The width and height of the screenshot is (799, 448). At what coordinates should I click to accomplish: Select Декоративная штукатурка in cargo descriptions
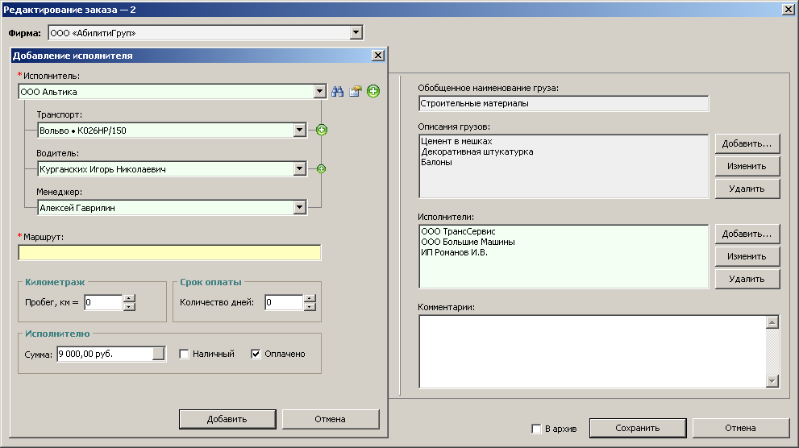[476, 151]
